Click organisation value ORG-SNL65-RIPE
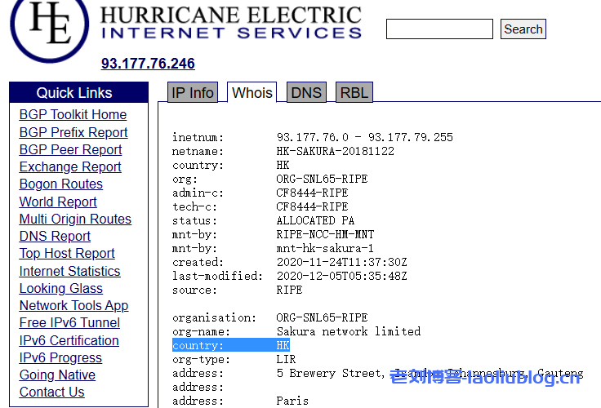This screenshot has width=601, height=408. click(322, 317)
